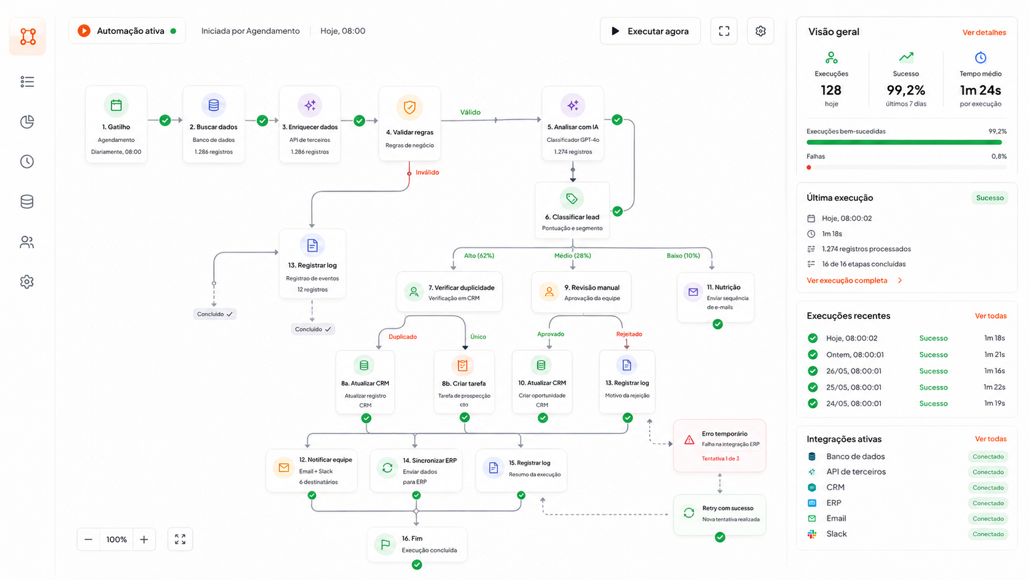
Task: Click the Slack integration row
Action: tap(906, 534)
